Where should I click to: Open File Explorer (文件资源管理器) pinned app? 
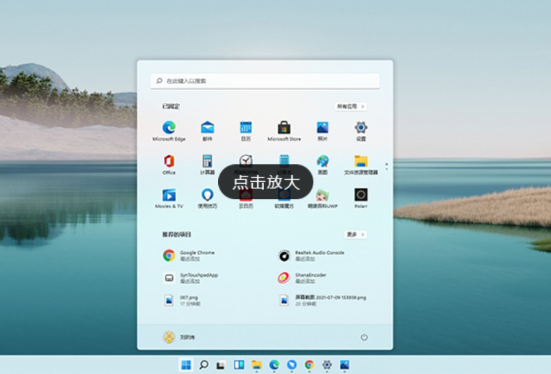point(361,162)
